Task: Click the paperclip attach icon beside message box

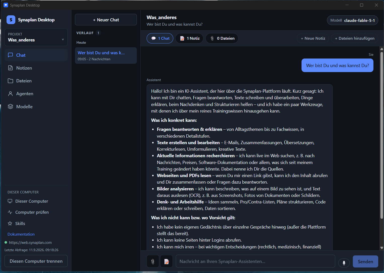Action: tap(153, 261)
